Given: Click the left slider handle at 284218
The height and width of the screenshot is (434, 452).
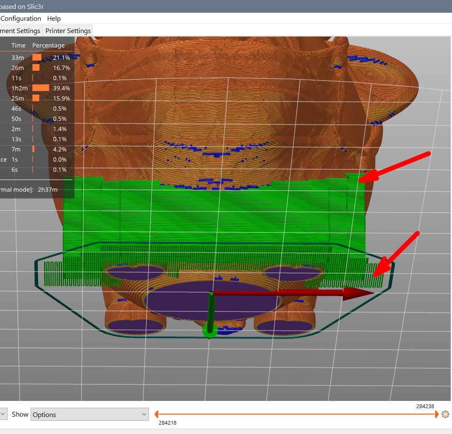Looking at the screenshot, I should click(x=157, y=414).
